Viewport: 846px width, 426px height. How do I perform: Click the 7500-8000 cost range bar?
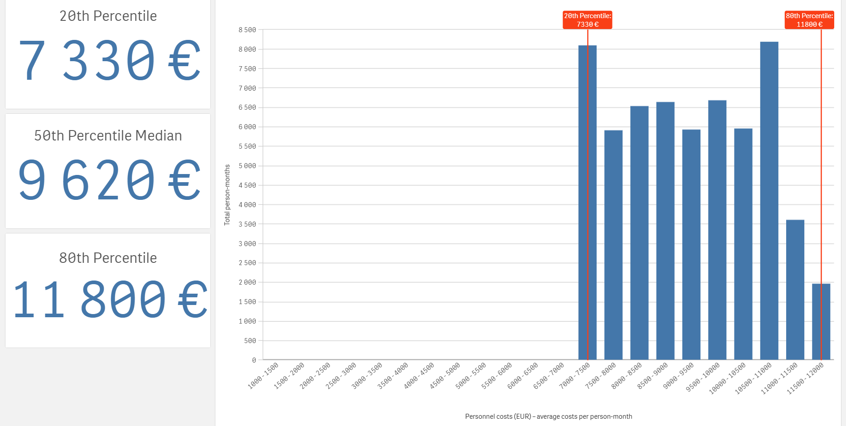click(x=613, y=245)
